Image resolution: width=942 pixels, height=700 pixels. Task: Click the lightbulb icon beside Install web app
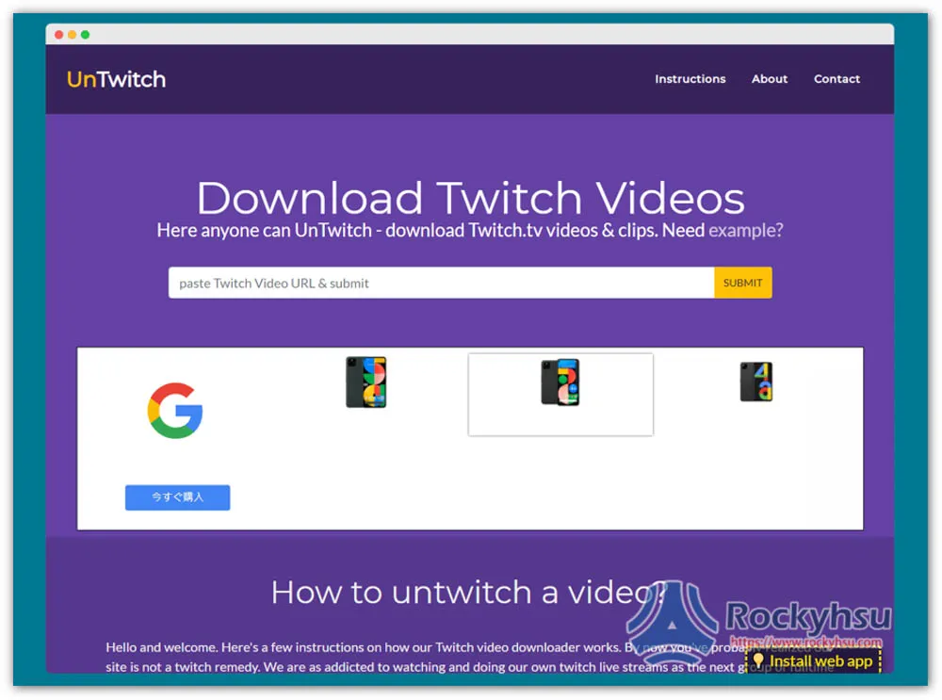(x=757, y=661)
